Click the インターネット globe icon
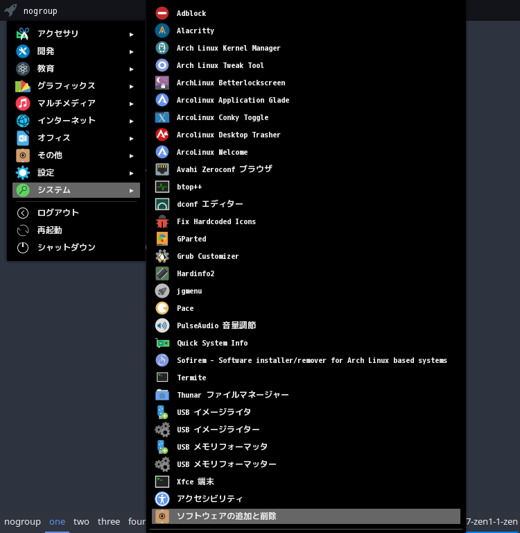 (23, 120)
